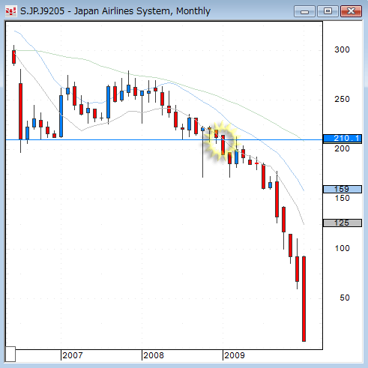
Task: Click the 100 price axis label
Action: 342,248
